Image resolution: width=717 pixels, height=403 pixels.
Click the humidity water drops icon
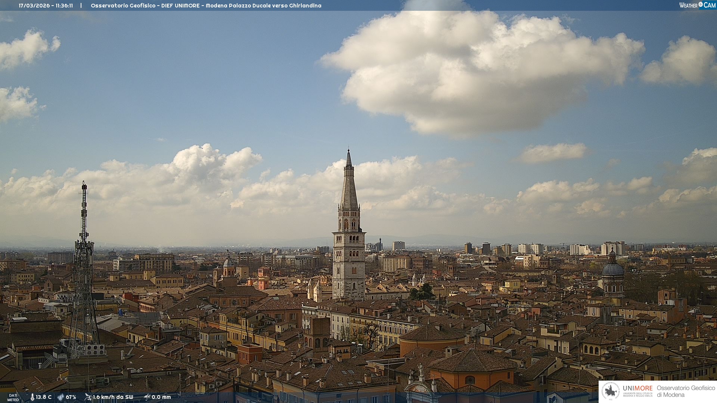click(x=60, y=397)
